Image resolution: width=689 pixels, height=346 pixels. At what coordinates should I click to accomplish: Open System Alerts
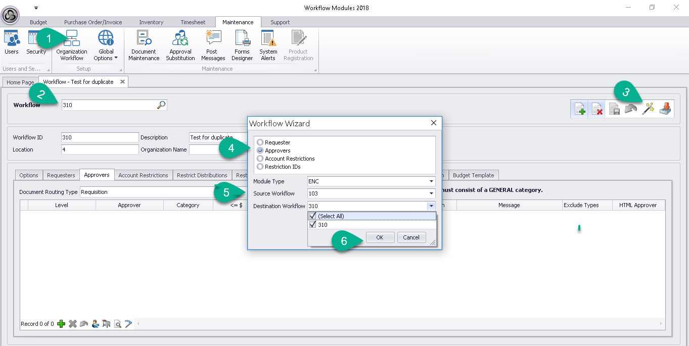268,44
